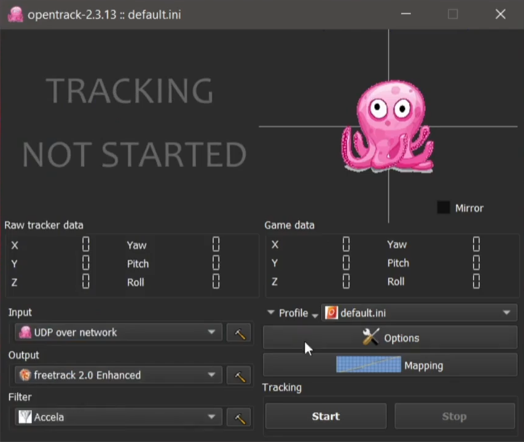Viewport: 524px width, 442px height.
Task: Expand the Output dropdown showing freetrack 2.0 Enhanced
Action: [119, 375]
